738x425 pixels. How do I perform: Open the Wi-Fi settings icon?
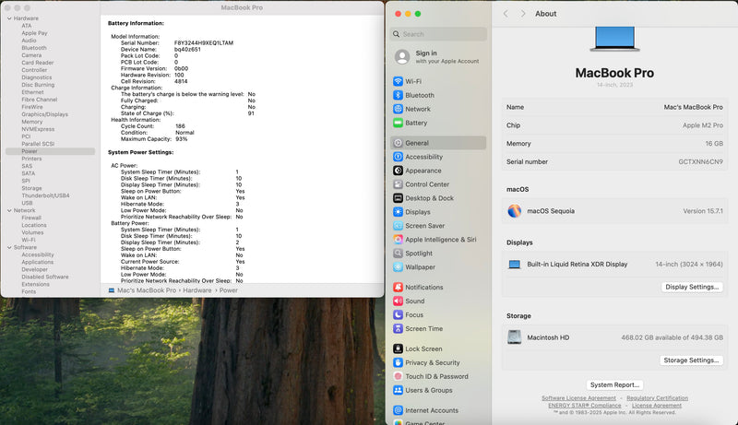pyautogui.click(x=398, y=81)
